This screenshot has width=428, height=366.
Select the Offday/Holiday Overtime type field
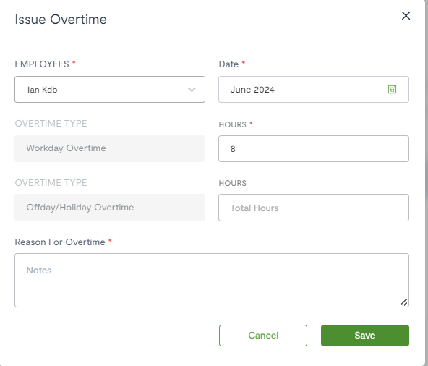(110, 208)
